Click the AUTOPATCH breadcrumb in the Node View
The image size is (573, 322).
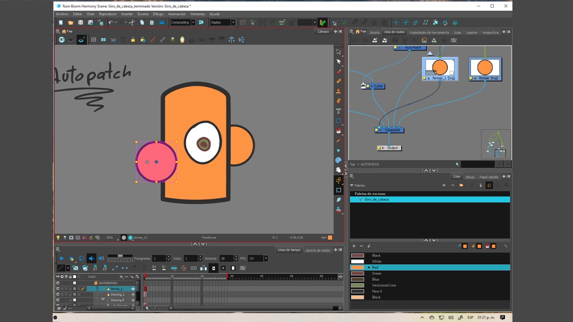pyautogui.click(x=370, y=165)
